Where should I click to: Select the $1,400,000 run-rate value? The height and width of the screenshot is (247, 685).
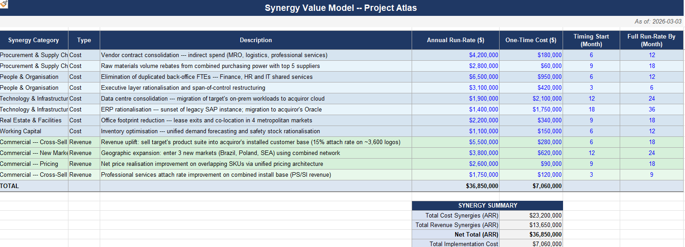click(x=456, y=110)
